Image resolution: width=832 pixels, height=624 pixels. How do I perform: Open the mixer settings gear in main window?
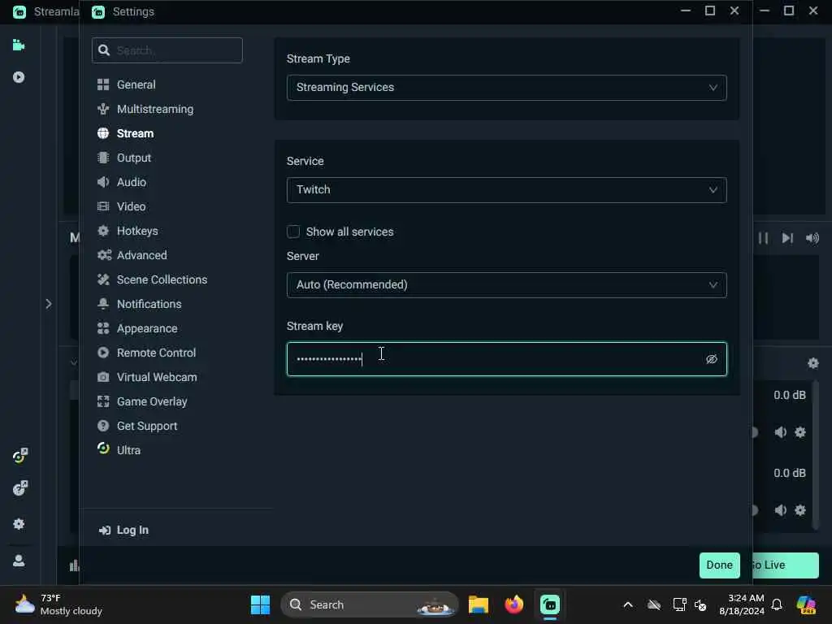[x=812, y=363]
